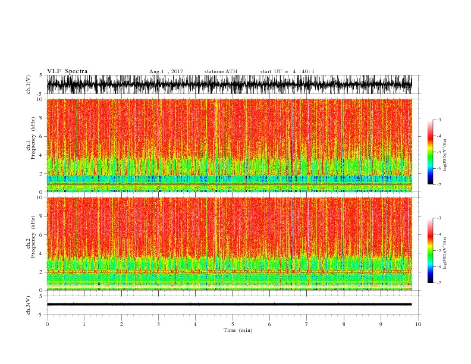The width and height of the screenshot is (471, 364).
Task: Select the "Time (min)" axis label
Action: [x=238, y=330]
